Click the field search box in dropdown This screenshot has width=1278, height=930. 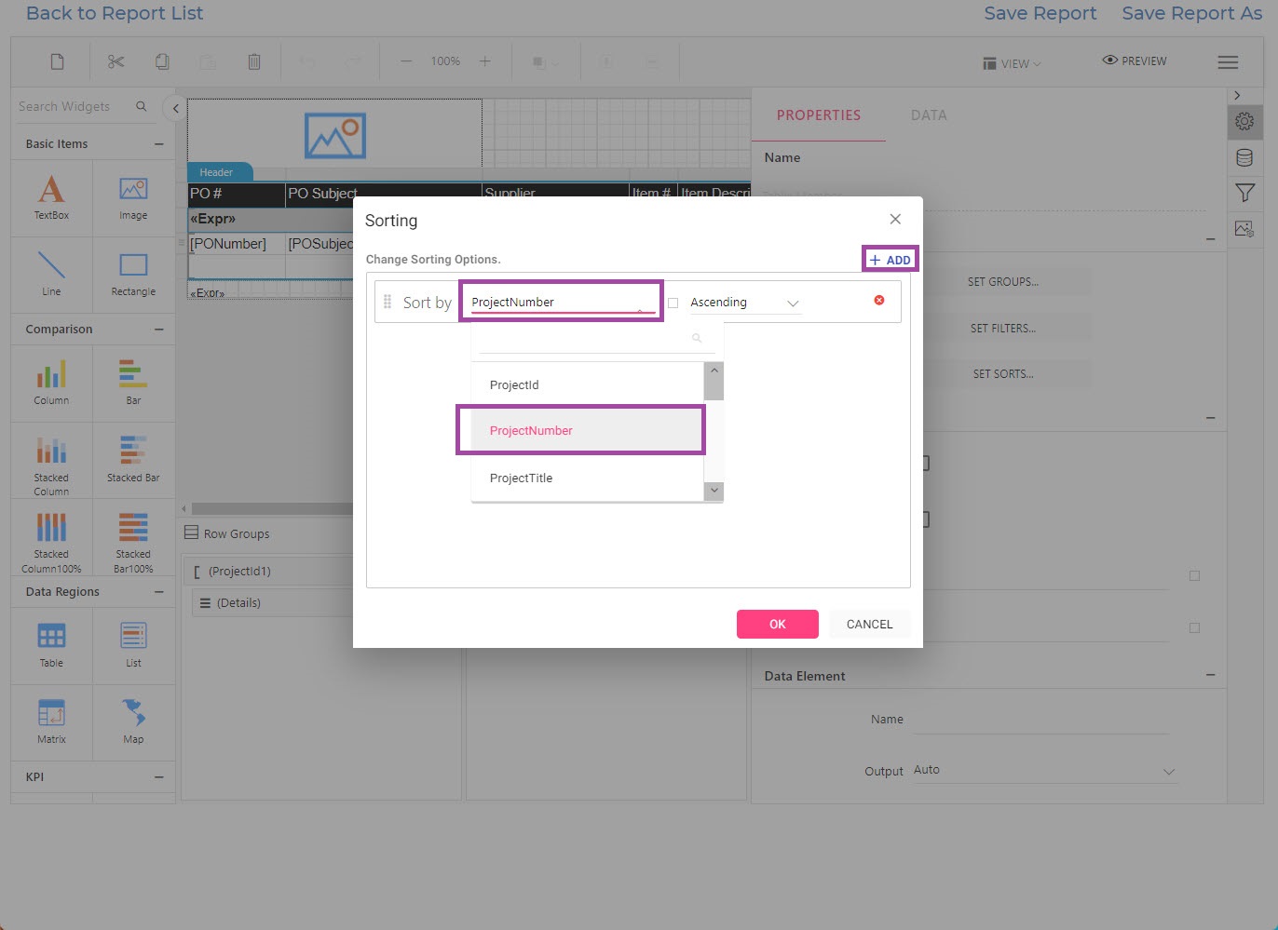587,339
